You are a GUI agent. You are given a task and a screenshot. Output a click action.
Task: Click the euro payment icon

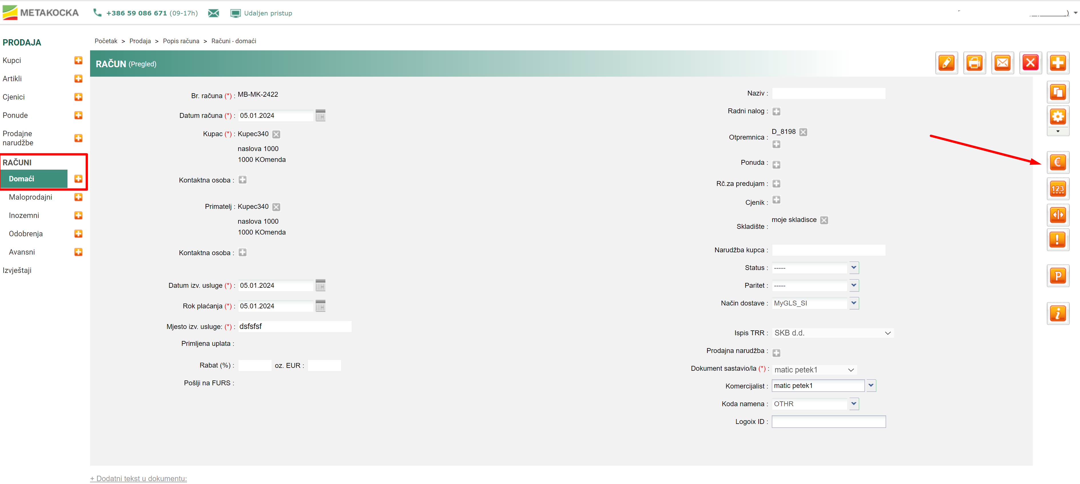pyautogui.click(x=1057, y=162)
